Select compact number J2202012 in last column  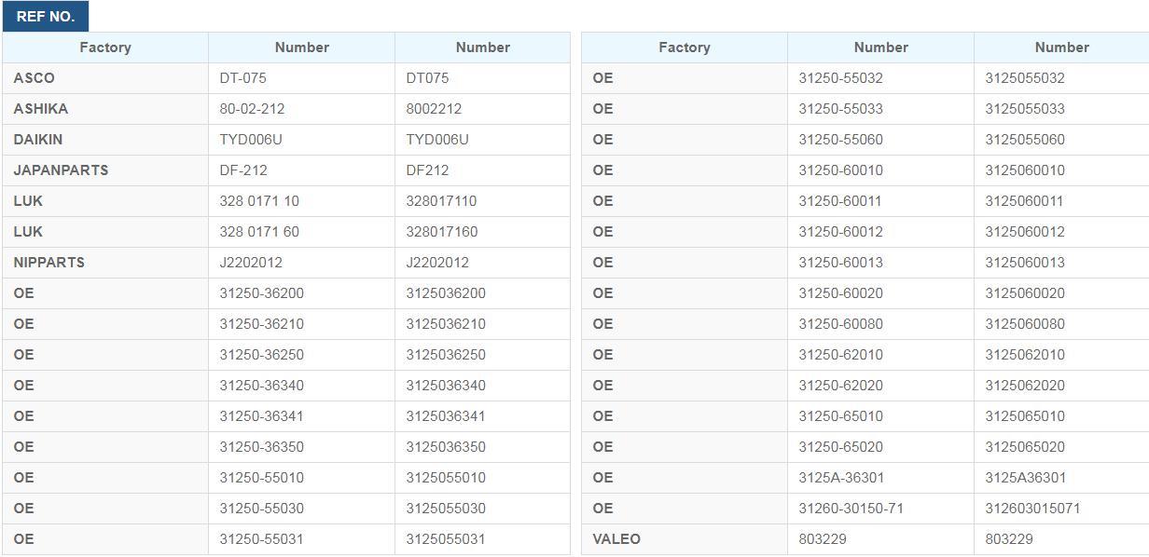(x=437, y=263)
